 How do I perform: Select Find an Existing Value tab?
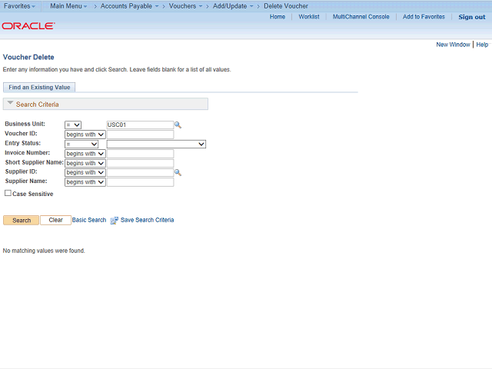(x=39, y=87)
